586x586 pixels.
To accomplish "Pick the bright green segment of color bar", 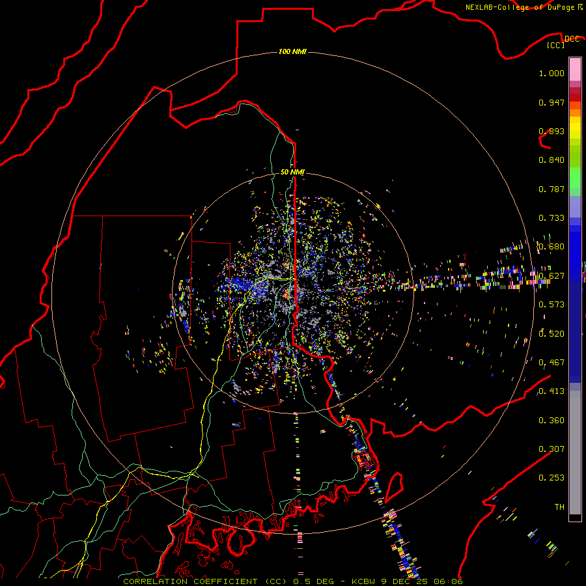I will [575, 178].
